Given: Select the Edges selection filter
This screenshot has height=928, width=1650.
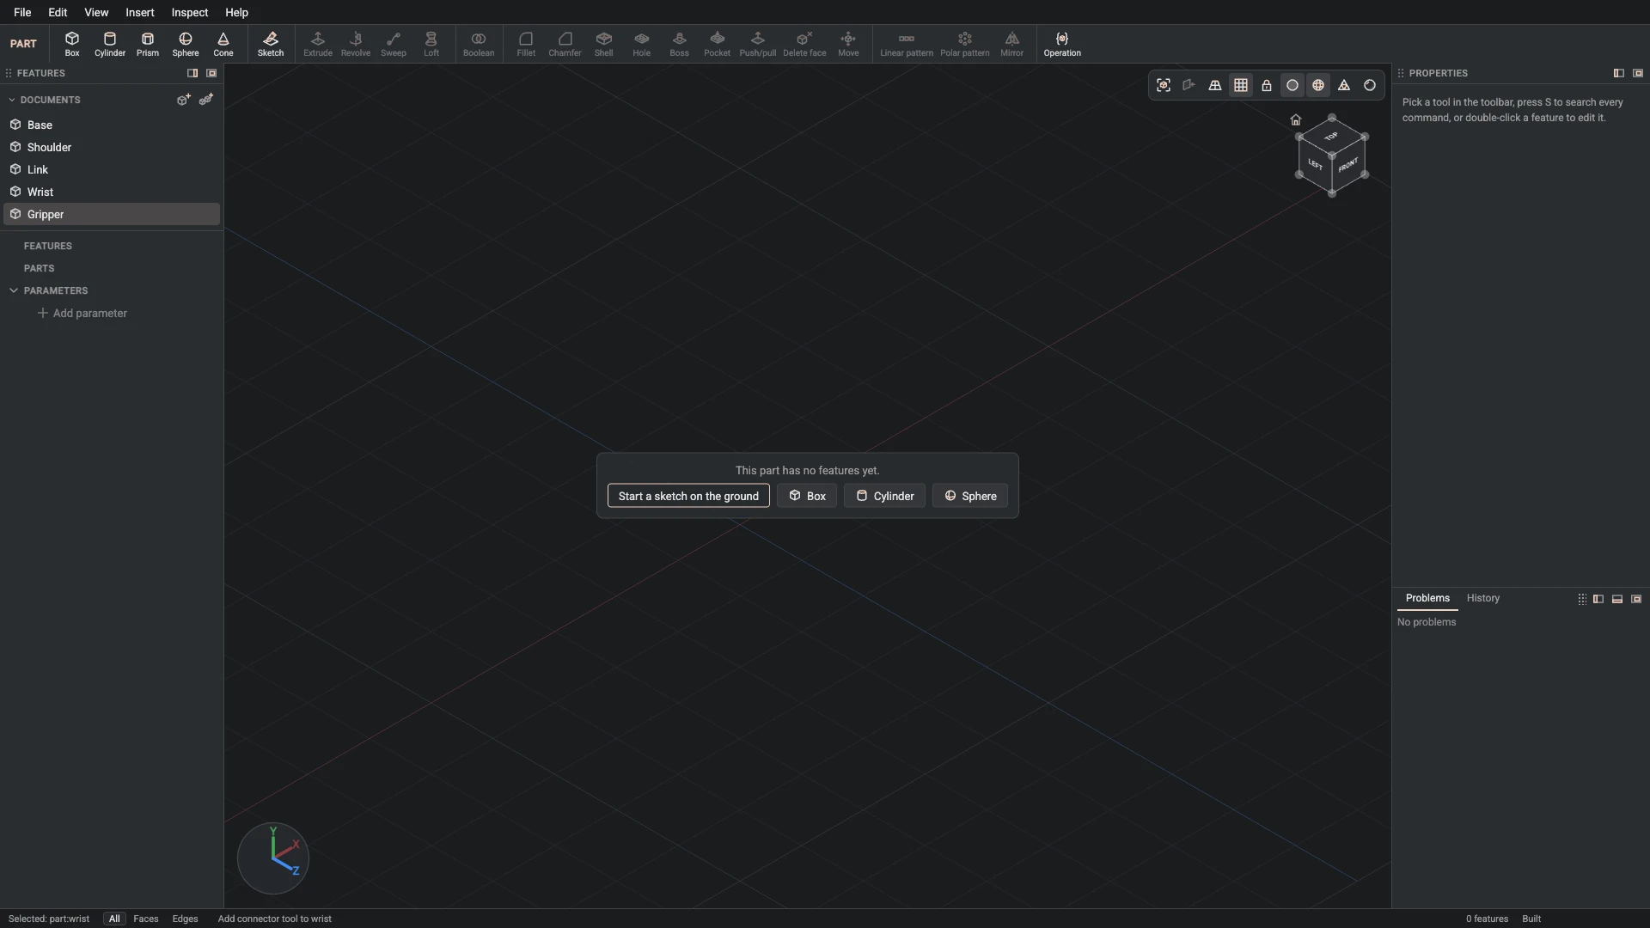Looking at the screenshot, I should 185,919.
